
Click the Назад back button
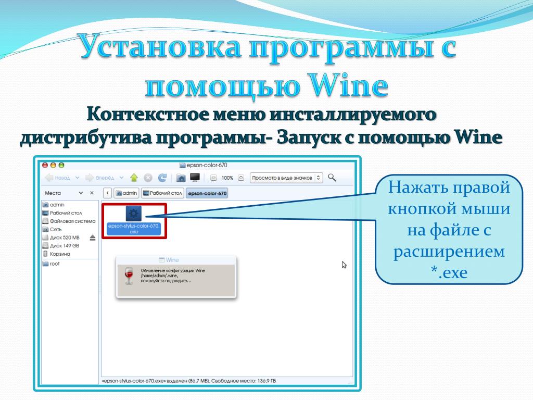[x=57, y=178]
